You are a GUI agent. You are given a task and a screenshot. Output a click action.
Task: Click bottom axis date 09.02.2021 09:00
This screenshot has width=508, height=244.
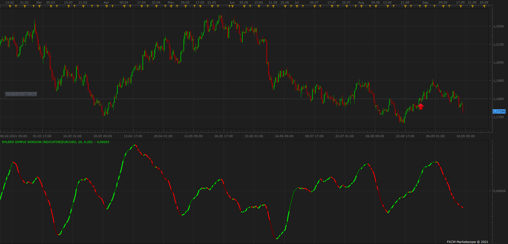click(x=14, y=136)
